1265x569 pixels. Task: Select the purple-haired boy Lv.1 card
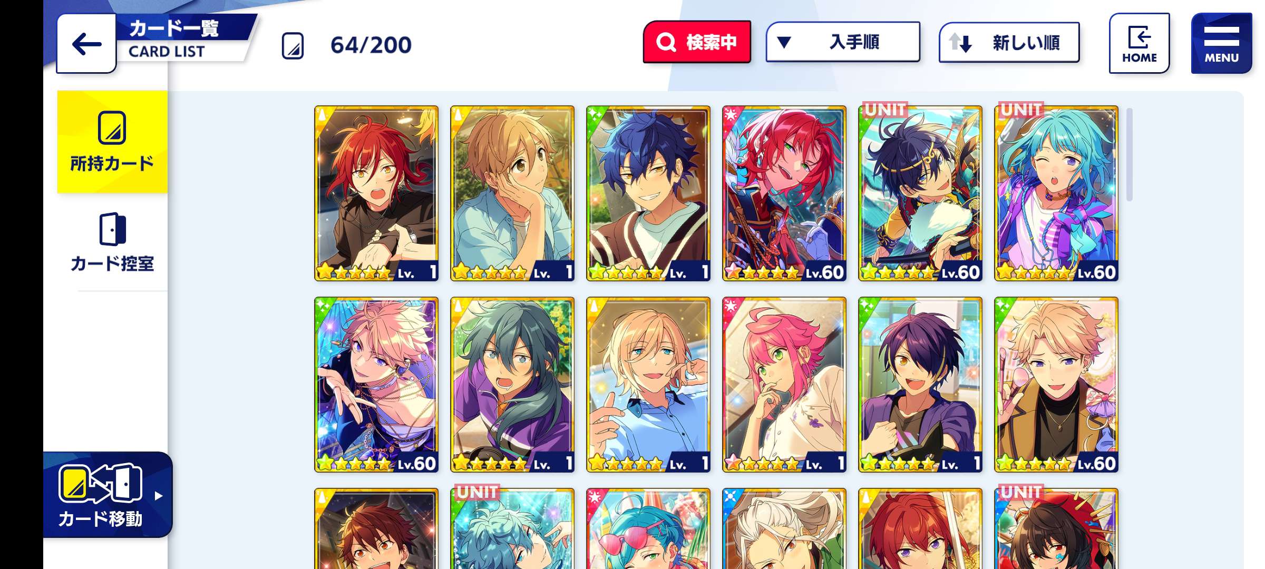pyautogui.click(x=920, y=385)
